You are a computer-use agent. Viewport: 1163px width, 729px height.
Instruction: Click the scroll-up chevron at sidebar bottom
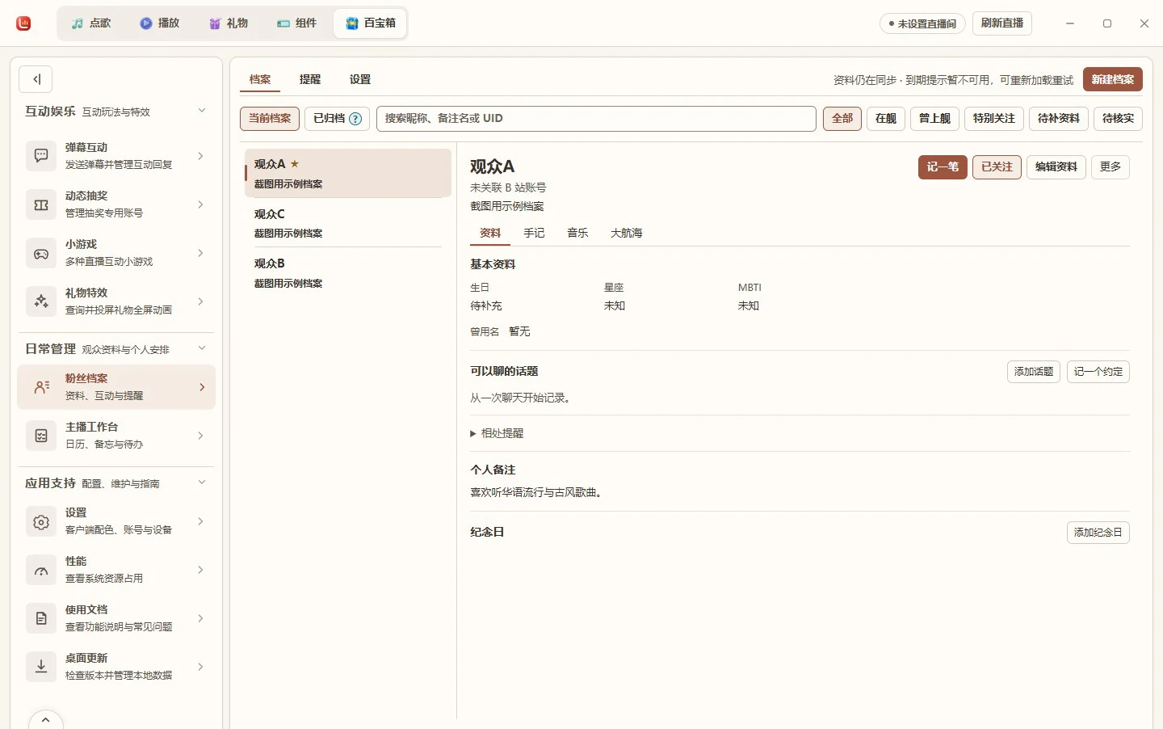click(x=46, y=719)
